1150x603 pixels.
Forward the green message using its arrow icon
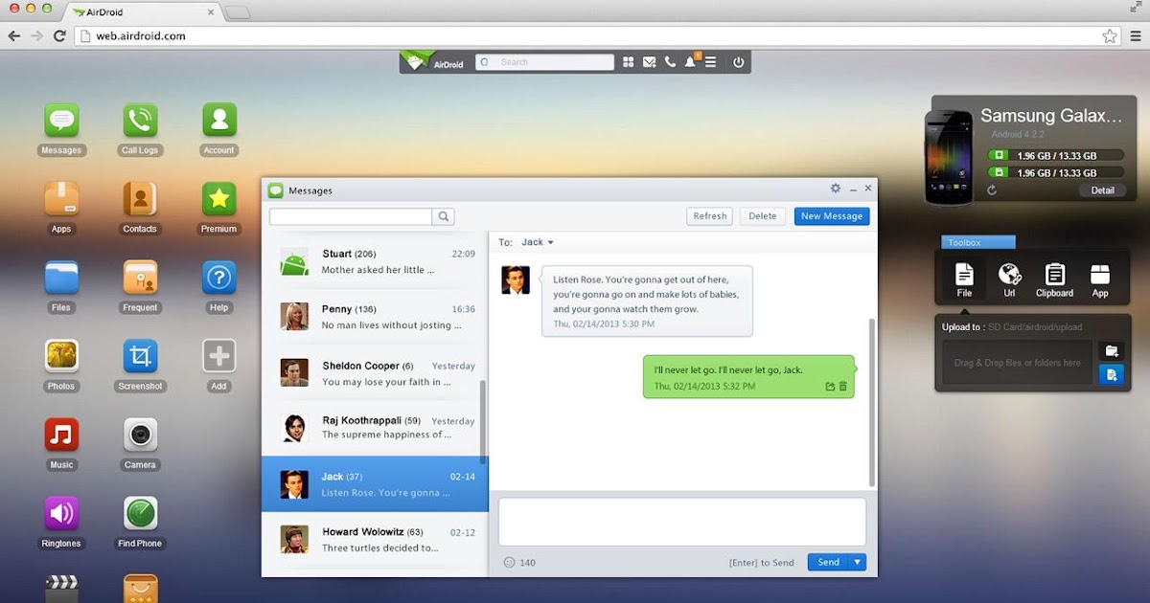[x=830, y=387]
